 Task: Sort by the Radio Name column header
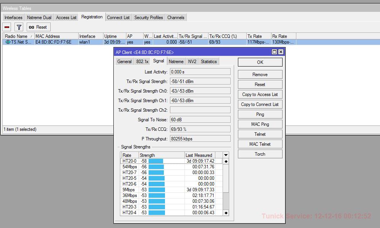click(19, 36)
